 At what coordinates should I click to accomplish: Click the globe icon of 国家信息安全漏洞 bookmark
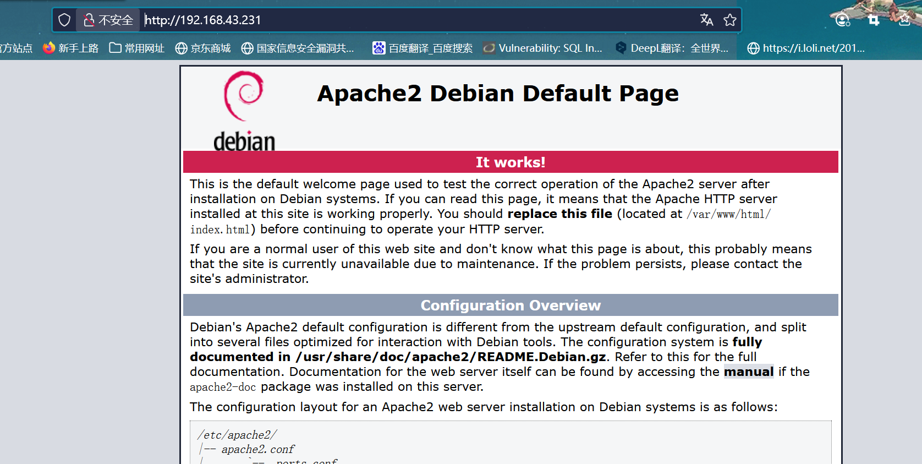pos(248,48)
